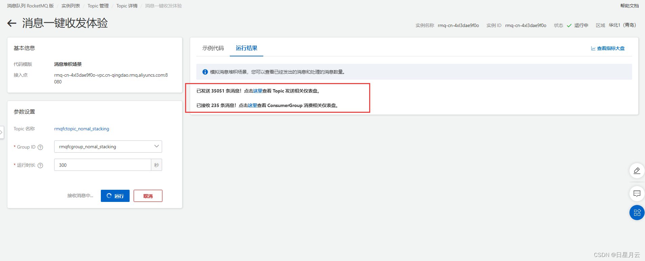Go to Topic 管理 breadcrumb
Image resolution: width=645 pixels, height=261 pixels.
(x=98, y=6)
